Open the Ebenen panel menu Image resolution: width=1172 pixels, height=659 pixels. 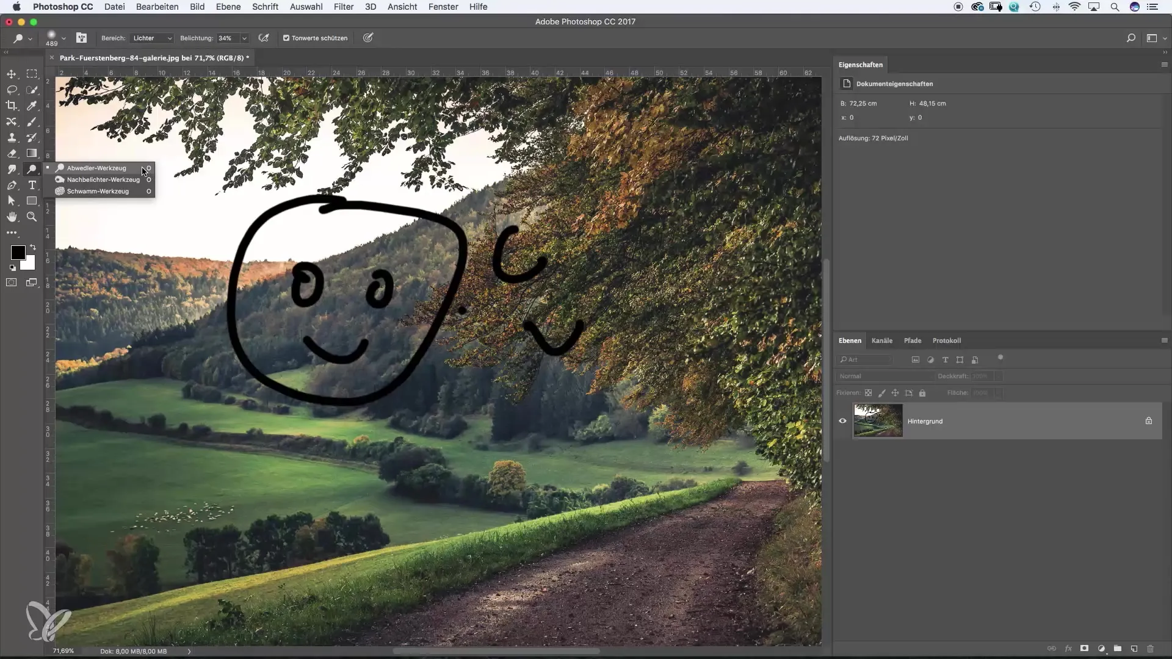[x=1164, y=340]
